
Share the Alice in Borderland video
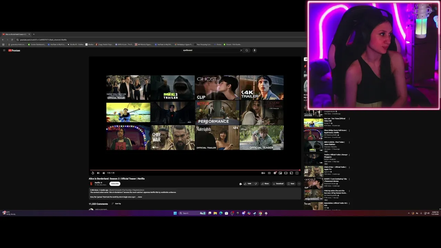point(265,184)
